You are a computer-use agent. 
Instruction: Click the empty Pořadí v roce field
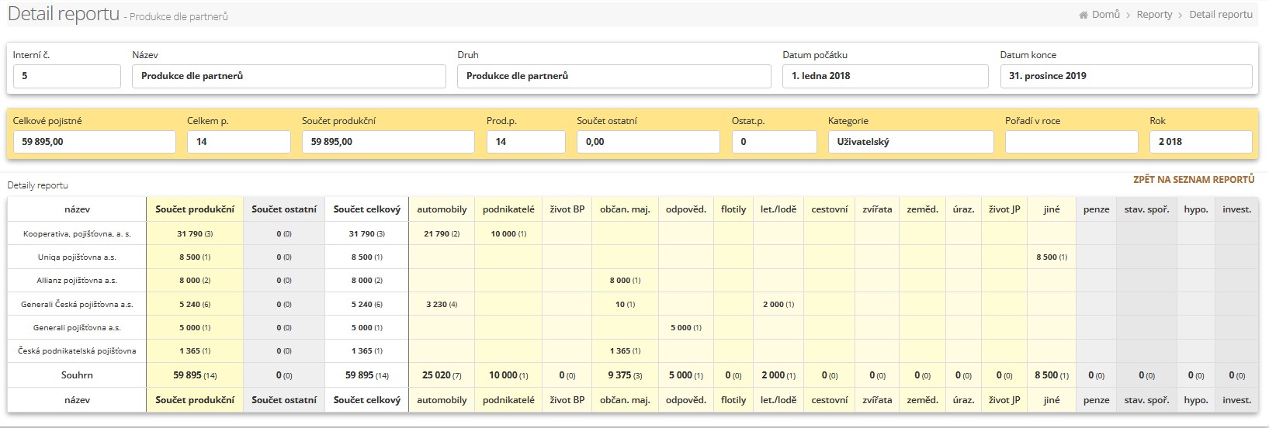(1072, 142)
